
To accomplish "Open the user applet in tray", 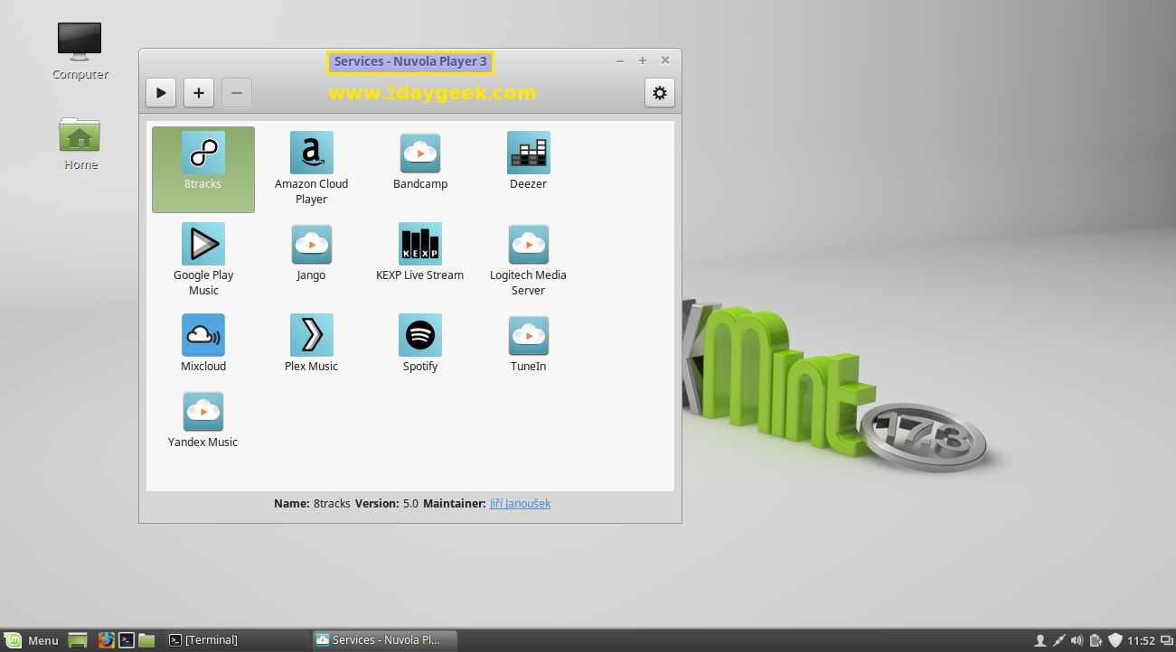I will pos(1040,640).
